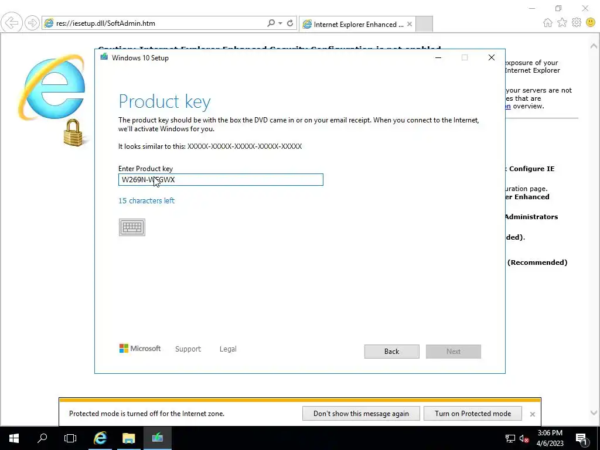Expand the address bar autocomplete dropdown
Viewport: 600px width, 450px height.
281,23
